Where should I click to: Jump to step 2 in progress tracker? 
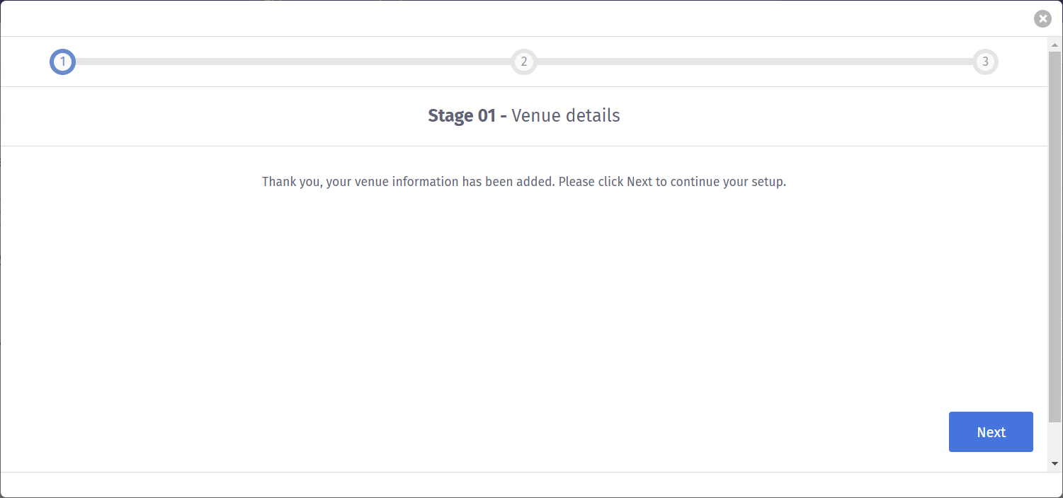[x=523, y=62]
